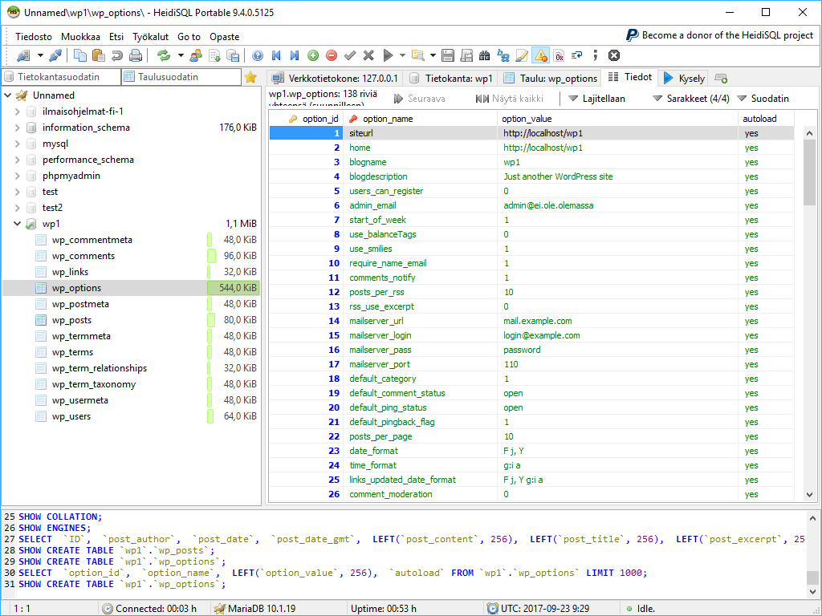Click into the Tietokantasuodatin filter field
822x616 pixels.
point(61,77)
